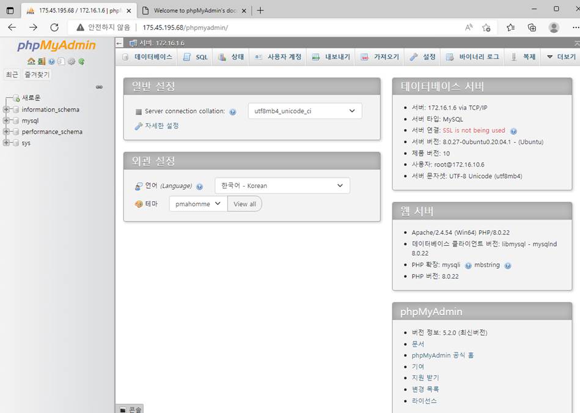Open the 지원 받기 support link
580x413 pixels.
click(425, 378)
